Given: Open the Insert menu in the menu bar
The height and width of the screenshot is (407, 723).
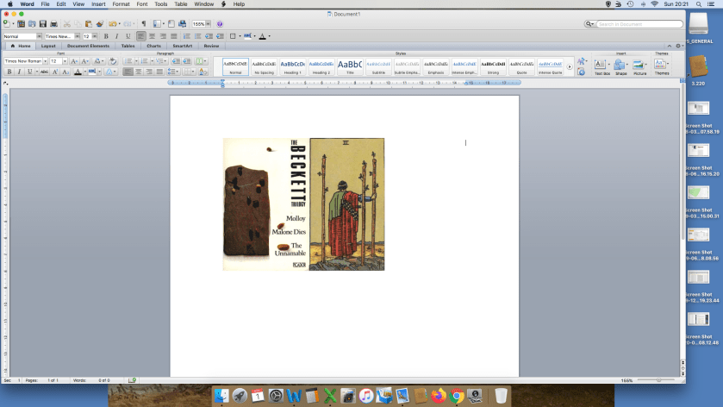Looking at the screenshot, I should (x=101, y=4).
